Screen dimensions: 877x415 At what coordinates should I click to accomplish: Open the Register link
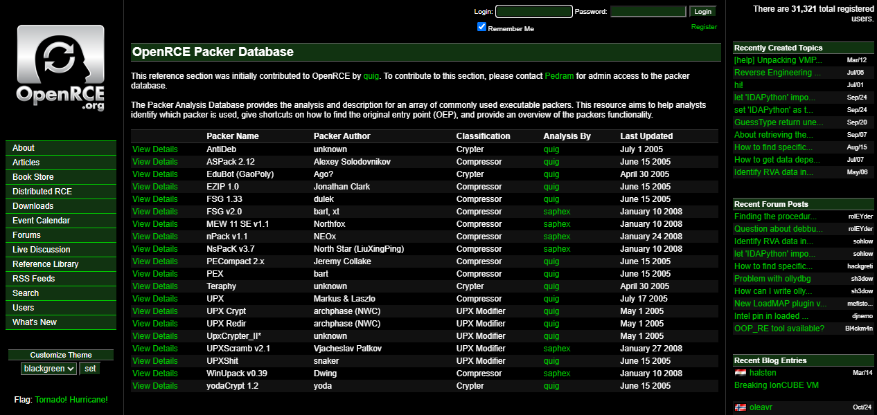pos(704,27)
